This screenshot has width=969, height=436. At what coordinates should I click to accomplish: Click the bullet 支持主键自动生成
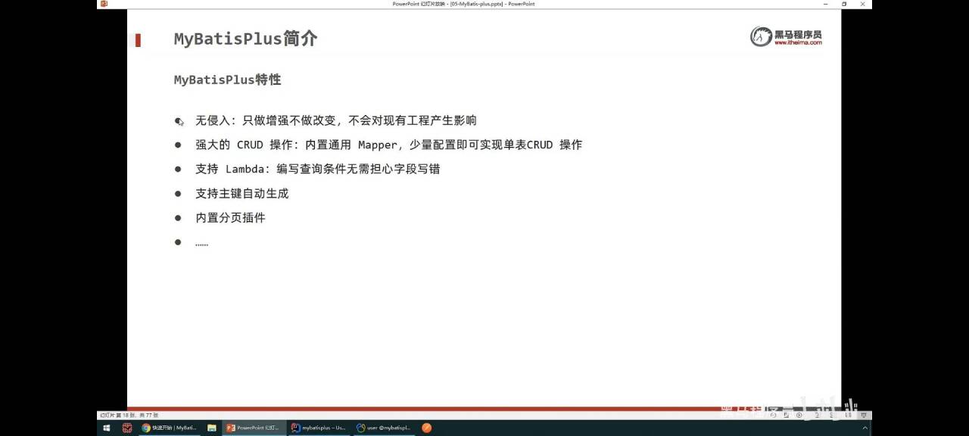point(242,193)
